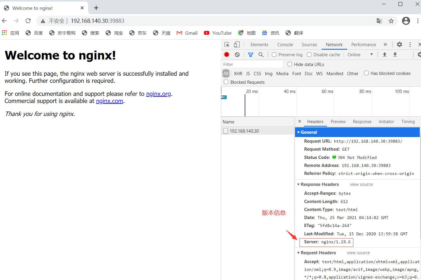Switch to the Elements tab

259,44
